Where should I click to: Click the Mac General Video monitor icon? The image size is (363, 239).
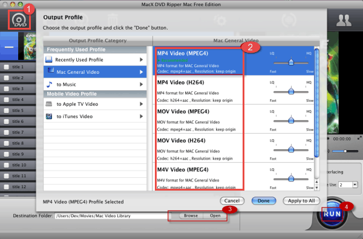click(x=51, y=70)
